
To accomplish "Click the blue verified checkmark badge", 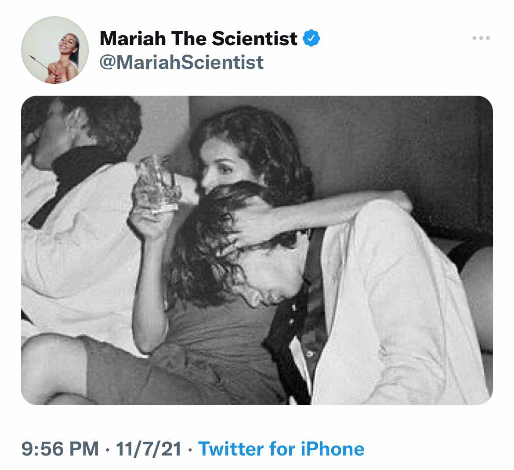I will (x=311, y=38).
